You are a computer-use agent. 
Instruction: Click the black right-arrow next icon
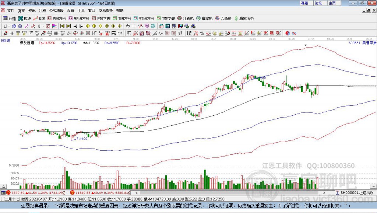tap(81, 26)
